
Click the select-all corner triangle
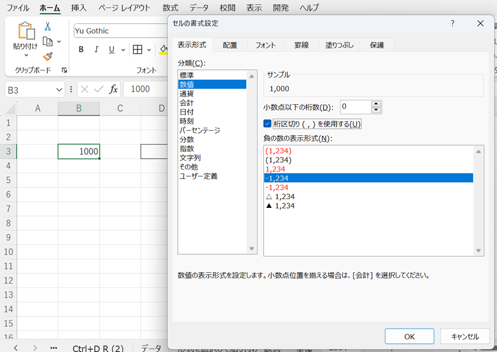pyautogui.click(x=10, y=109)
